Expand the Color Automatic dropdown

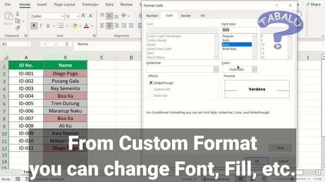pyautogui.click(x=254, y=69)
